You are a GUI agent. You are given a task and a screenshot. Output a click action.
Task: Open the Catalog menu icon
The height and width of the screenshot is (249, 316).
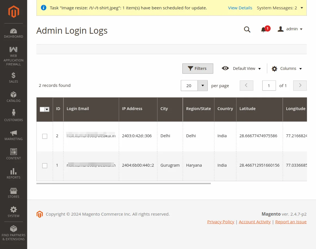13,96
